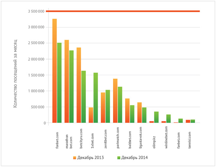Select the marathon bet.com axis label
Screen dimensions: 216x167
(69, 142)
